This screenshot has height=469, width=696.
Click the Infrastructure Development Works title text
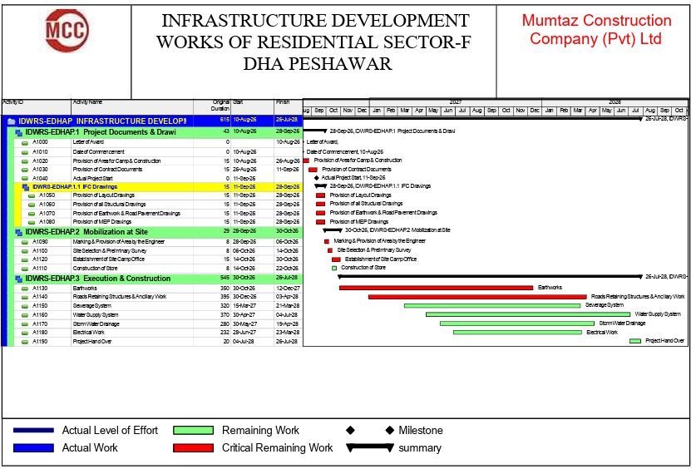coord(314,42)
